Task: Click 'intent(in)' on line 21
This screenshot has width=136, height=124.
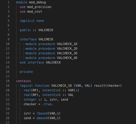Action: click(x=51, y=95)
